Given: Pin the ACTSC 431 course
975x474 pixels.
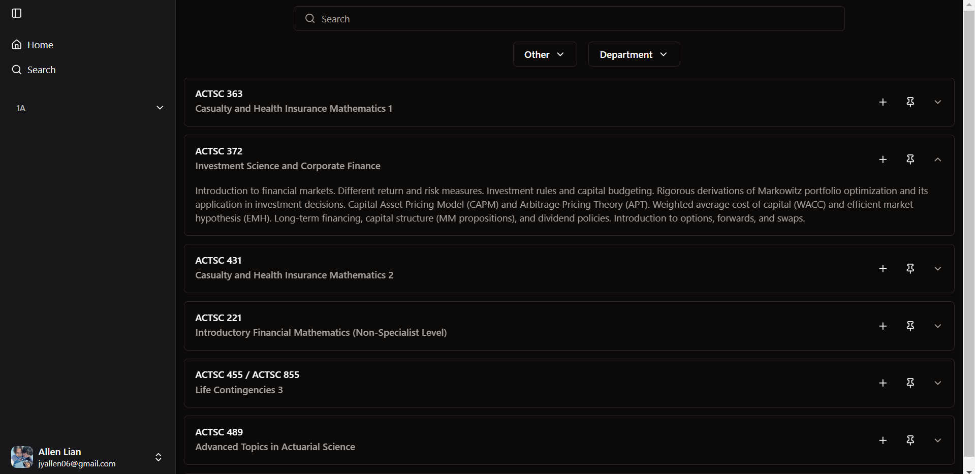Looking at the screenshot, I should click(x=910, y=269).
